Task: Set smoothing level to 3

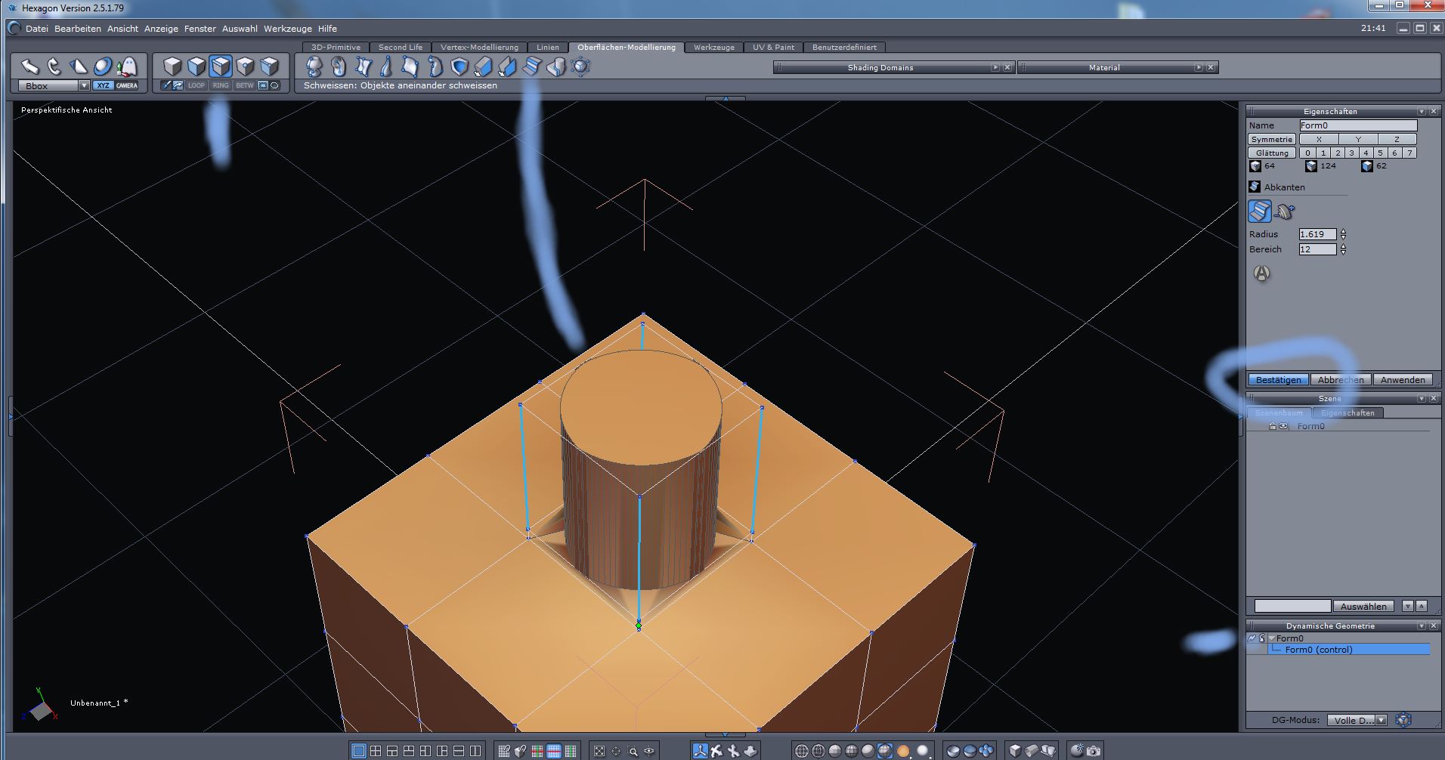Action: point(1352,153)
